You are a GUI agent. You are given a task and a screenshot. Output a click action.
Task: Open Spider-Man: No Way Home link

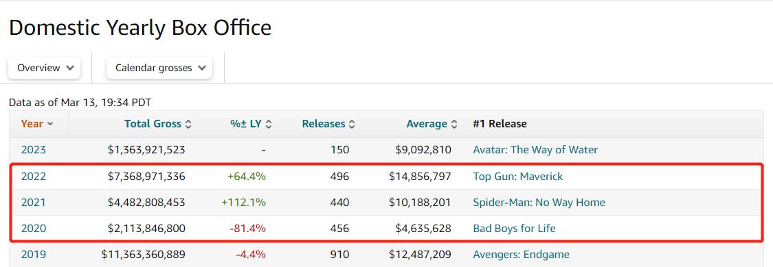pyautogui.click(x=539, y=202)
